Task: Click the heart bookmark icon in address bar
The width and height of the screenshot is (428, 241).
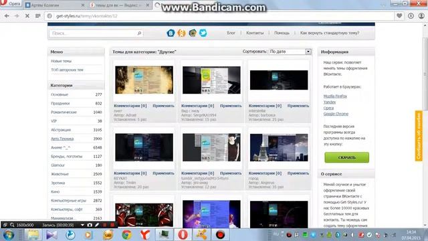Action: click(x=399, y=16)
